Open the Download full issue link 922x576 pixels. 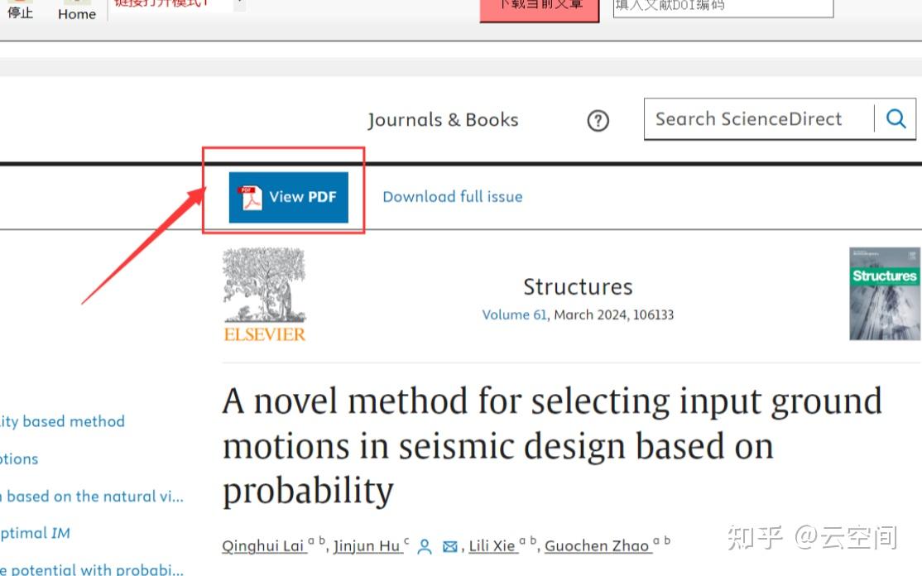[452, 197]
